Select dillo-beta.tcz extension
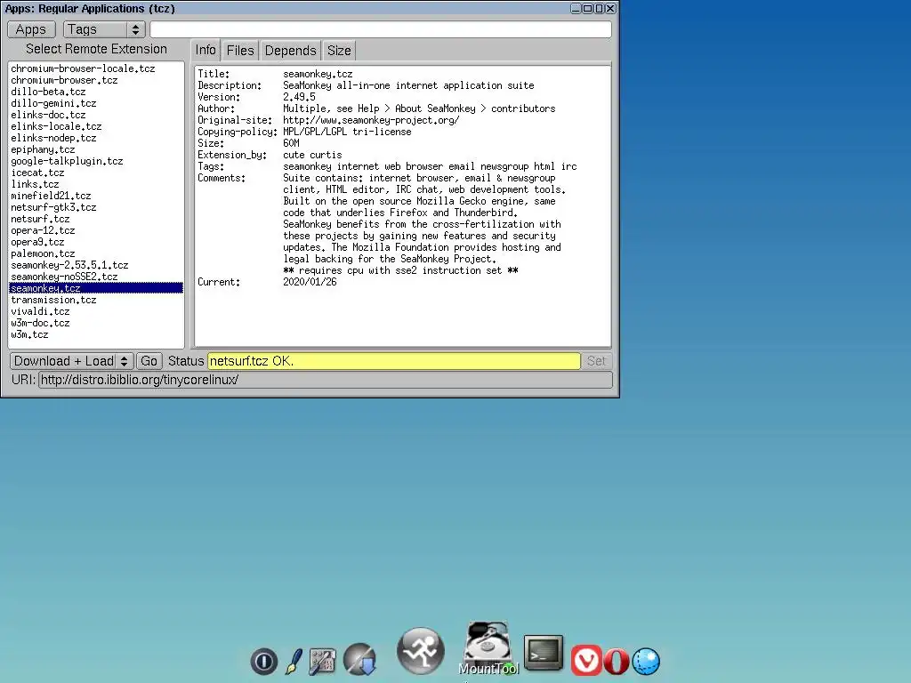 (x=96, y=92)
